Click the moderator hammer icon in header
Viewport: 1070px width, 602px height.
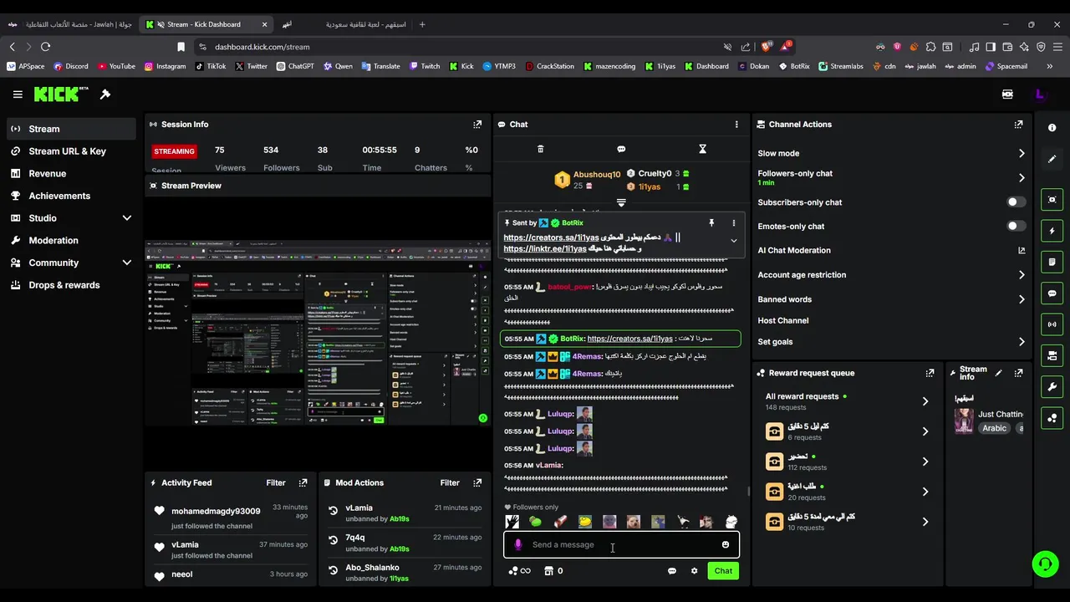[105, 94]
